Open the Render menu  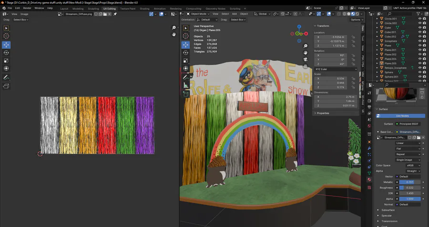click(x=27, y=8)
